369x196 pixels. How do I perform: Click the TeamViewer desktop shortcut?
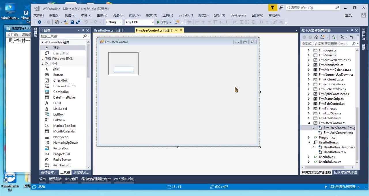tap(10, 182)
